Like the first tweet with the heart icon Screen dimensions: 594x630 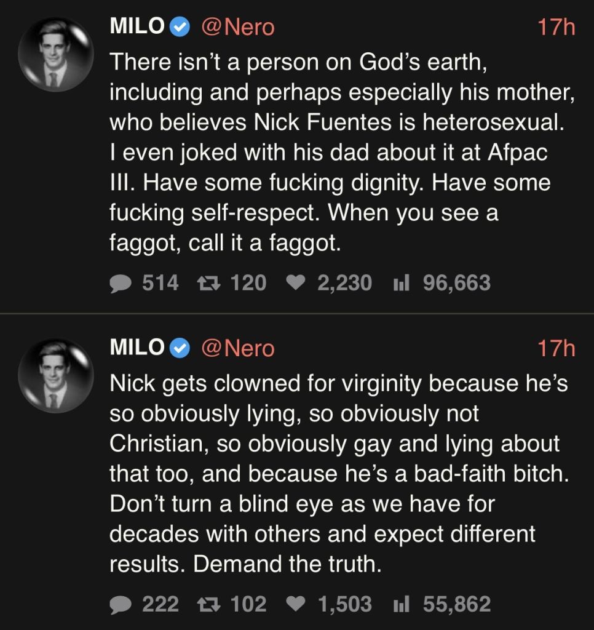pos(296,284)
